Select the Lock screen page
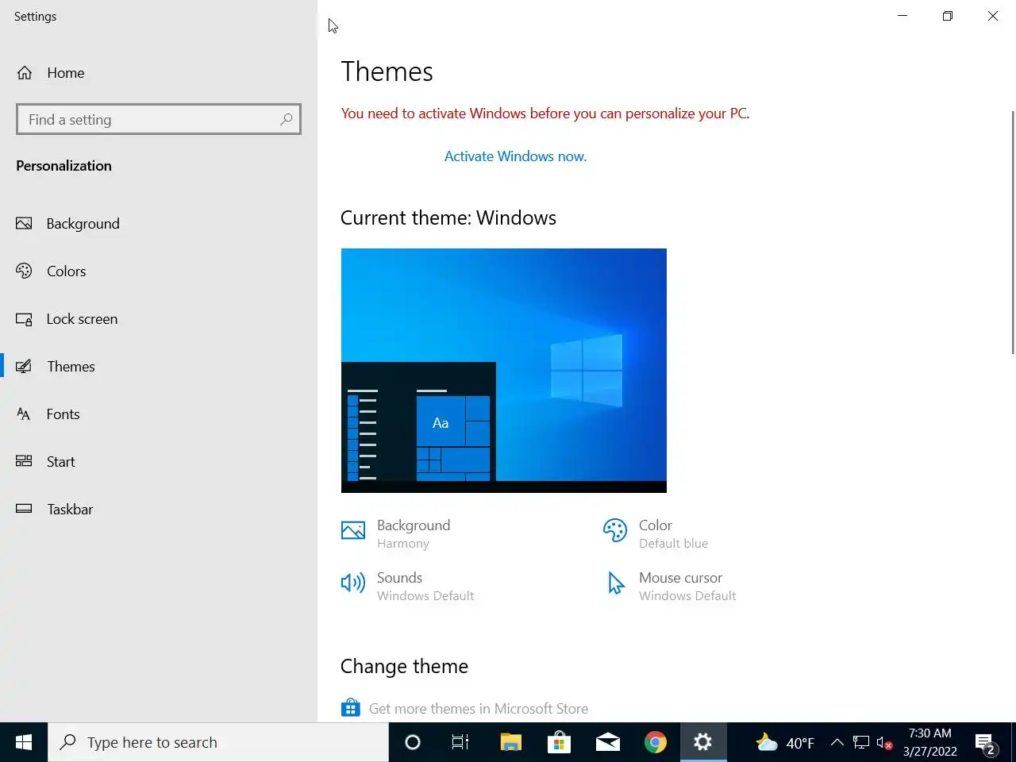Screen dimensions: 1016x762 click(159, 319)
